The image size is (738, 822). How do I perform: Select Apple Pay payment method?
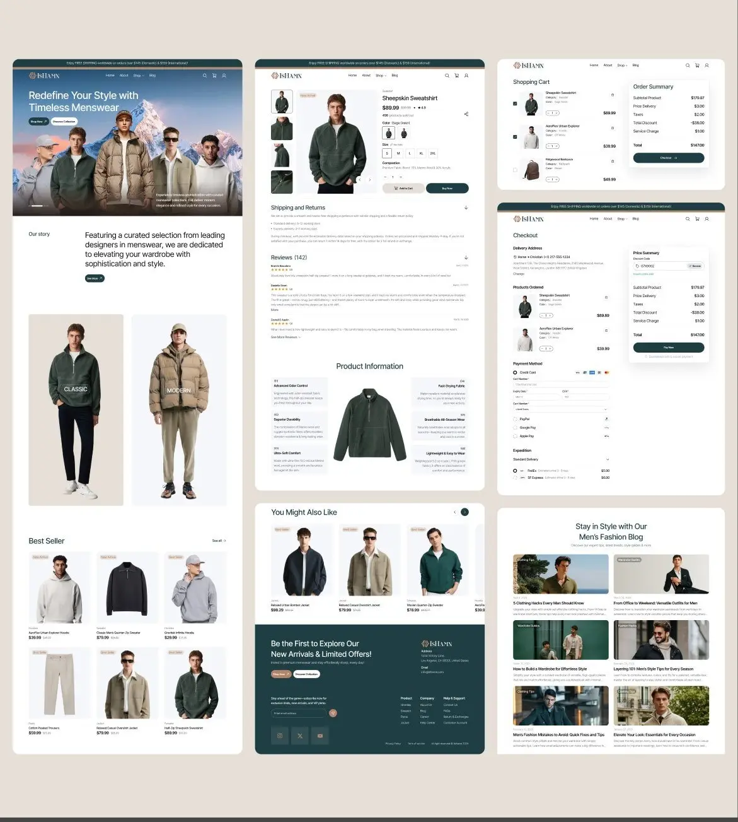515,436
